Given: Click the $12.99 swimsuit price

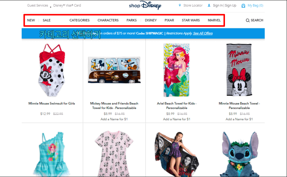Looking at the screenshot, I should pos(45,114).
